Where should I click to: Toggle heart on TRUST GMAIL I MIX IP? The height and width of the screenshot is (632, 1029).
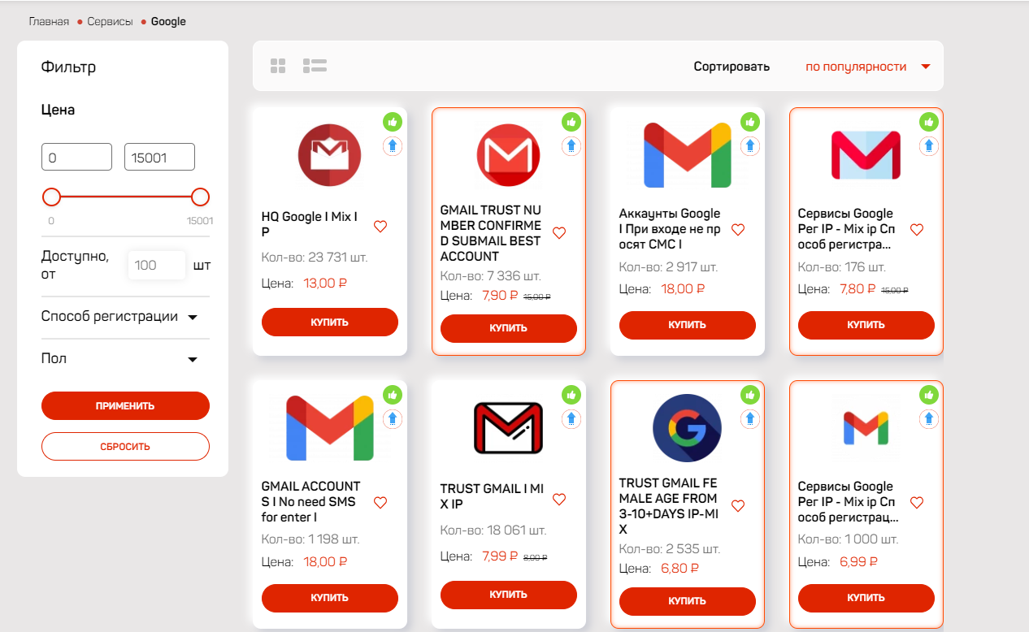pos(559,499)
